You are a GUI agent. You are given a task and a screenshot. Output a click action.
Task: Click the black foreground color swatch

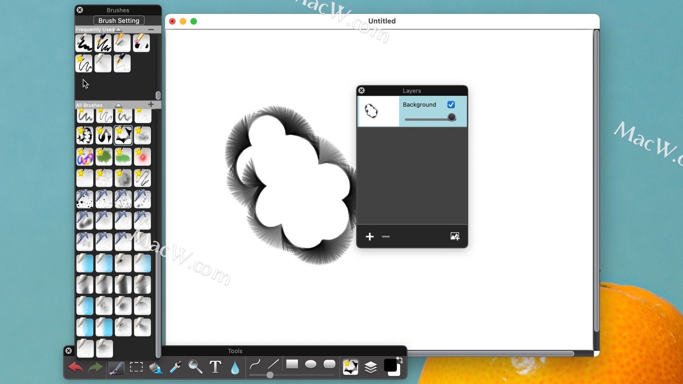pos(390,365)
